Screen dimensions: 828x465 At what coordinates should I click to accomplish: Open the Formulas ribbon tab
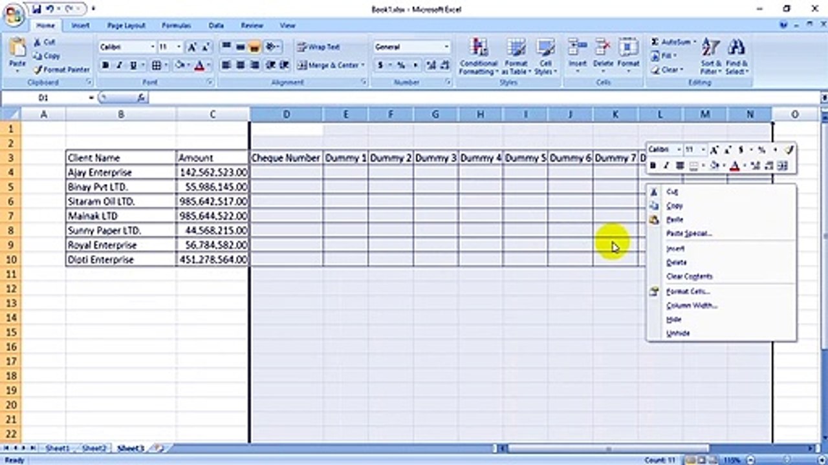point(176,25)
